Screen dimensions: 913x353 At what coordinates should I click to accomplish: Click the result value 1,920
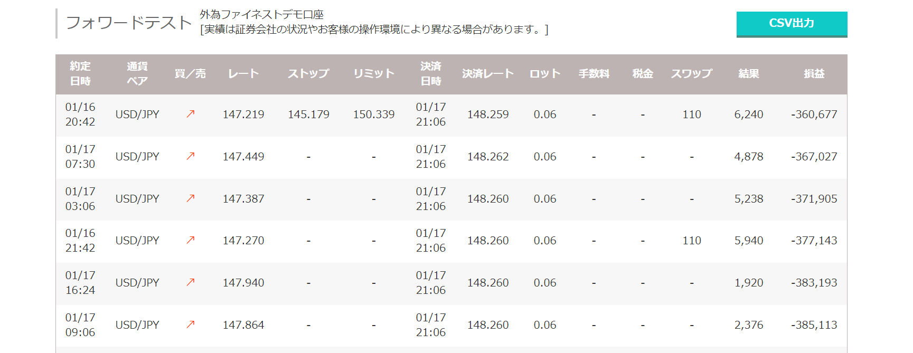tap(748, 283)
